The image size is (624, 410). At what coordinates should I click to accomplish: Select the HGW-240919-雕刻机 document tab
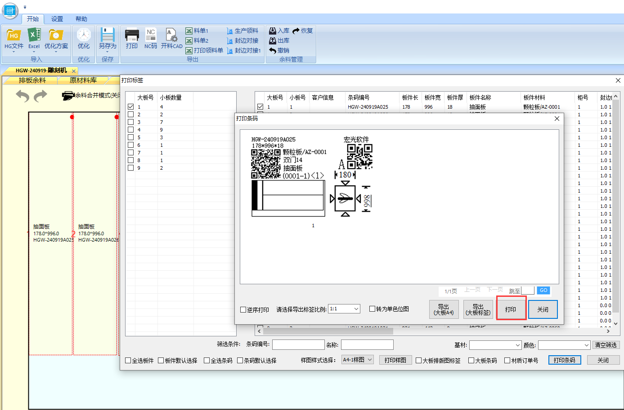tap(41, 71)
